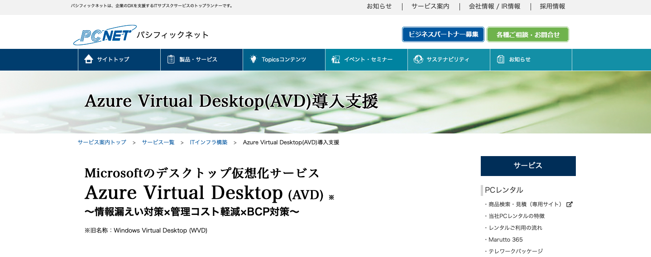Open the Topicsコンテンツ navigation menu

284,60
